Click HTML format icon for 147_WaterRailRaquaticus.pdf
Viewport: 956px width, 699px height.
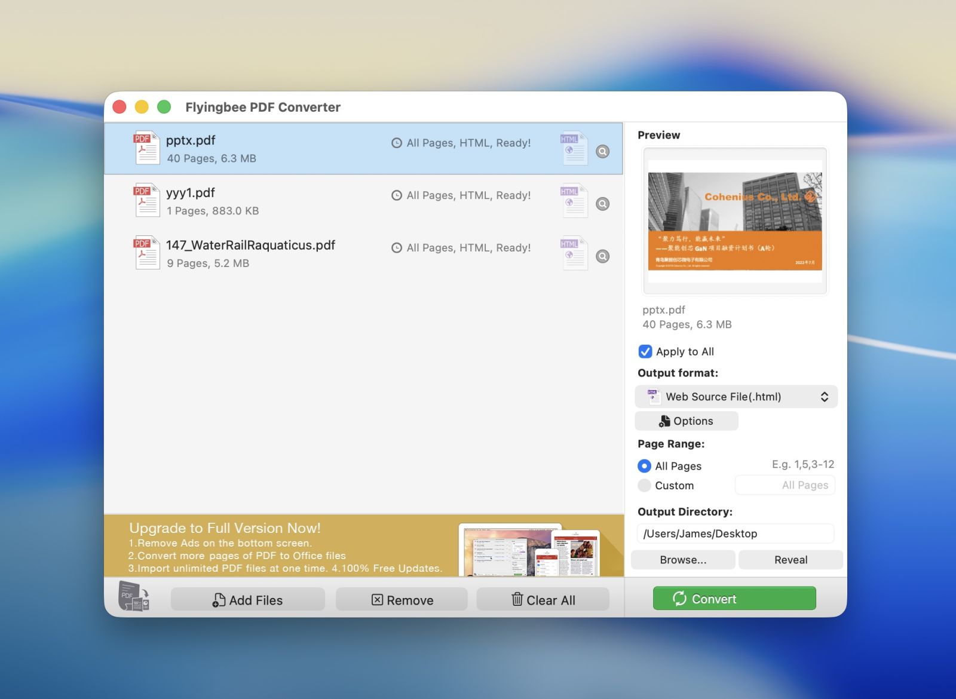coord(574,253)
